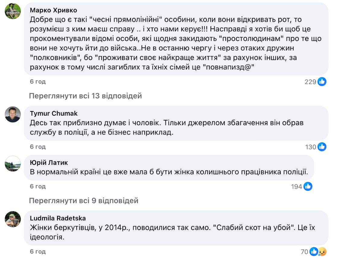Open Ludmila Radetska's profile picture

pyautogui.click(x=13, y=219)
